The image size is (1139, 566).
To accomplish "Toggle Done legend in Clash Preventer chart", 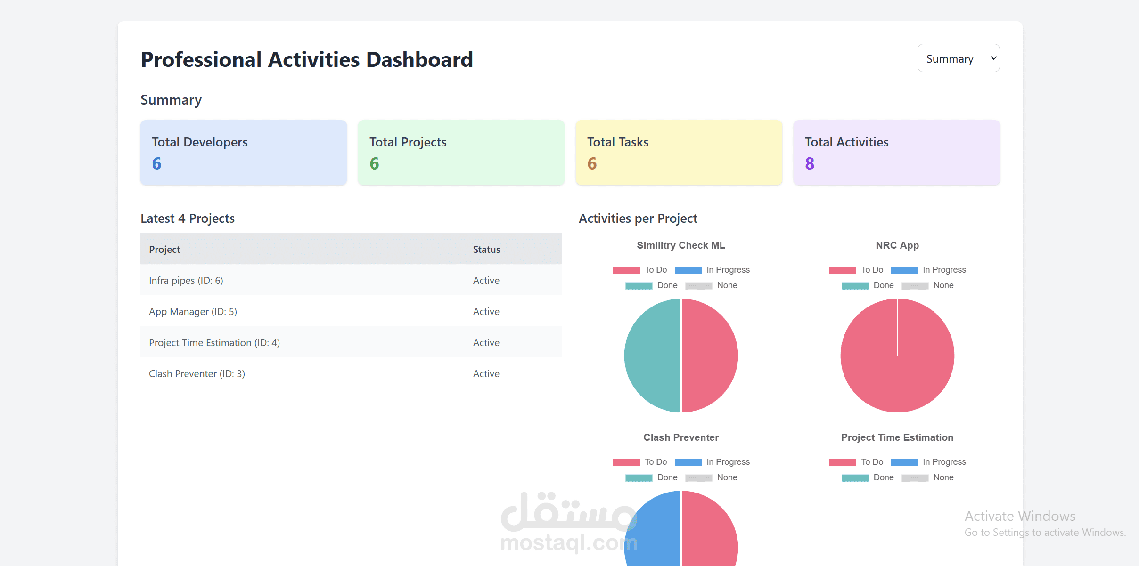I will point(651,477).
